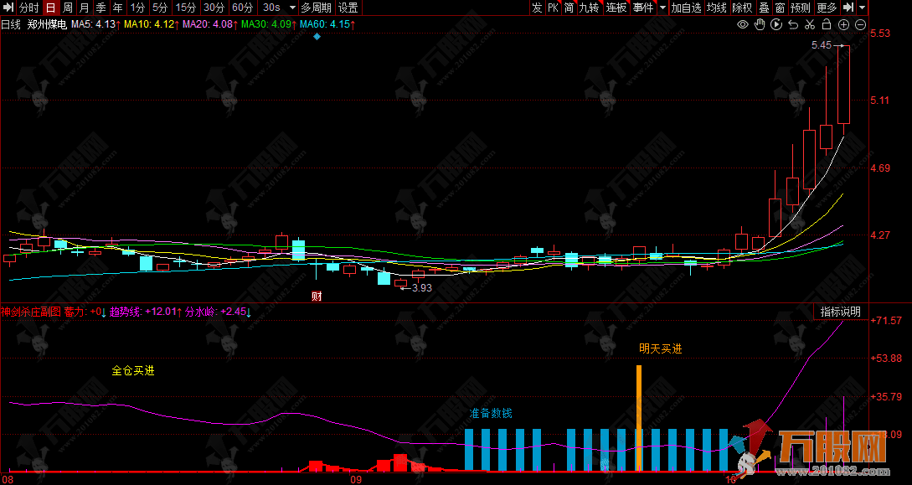Click the top-left arrow-to-bar collapse icon
This screenshot has height=485, width=912.
coord(8,8)
